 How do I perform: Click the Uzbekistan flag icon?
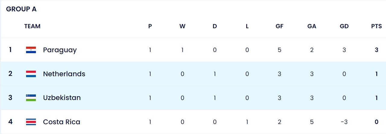(x=31, y=98)
